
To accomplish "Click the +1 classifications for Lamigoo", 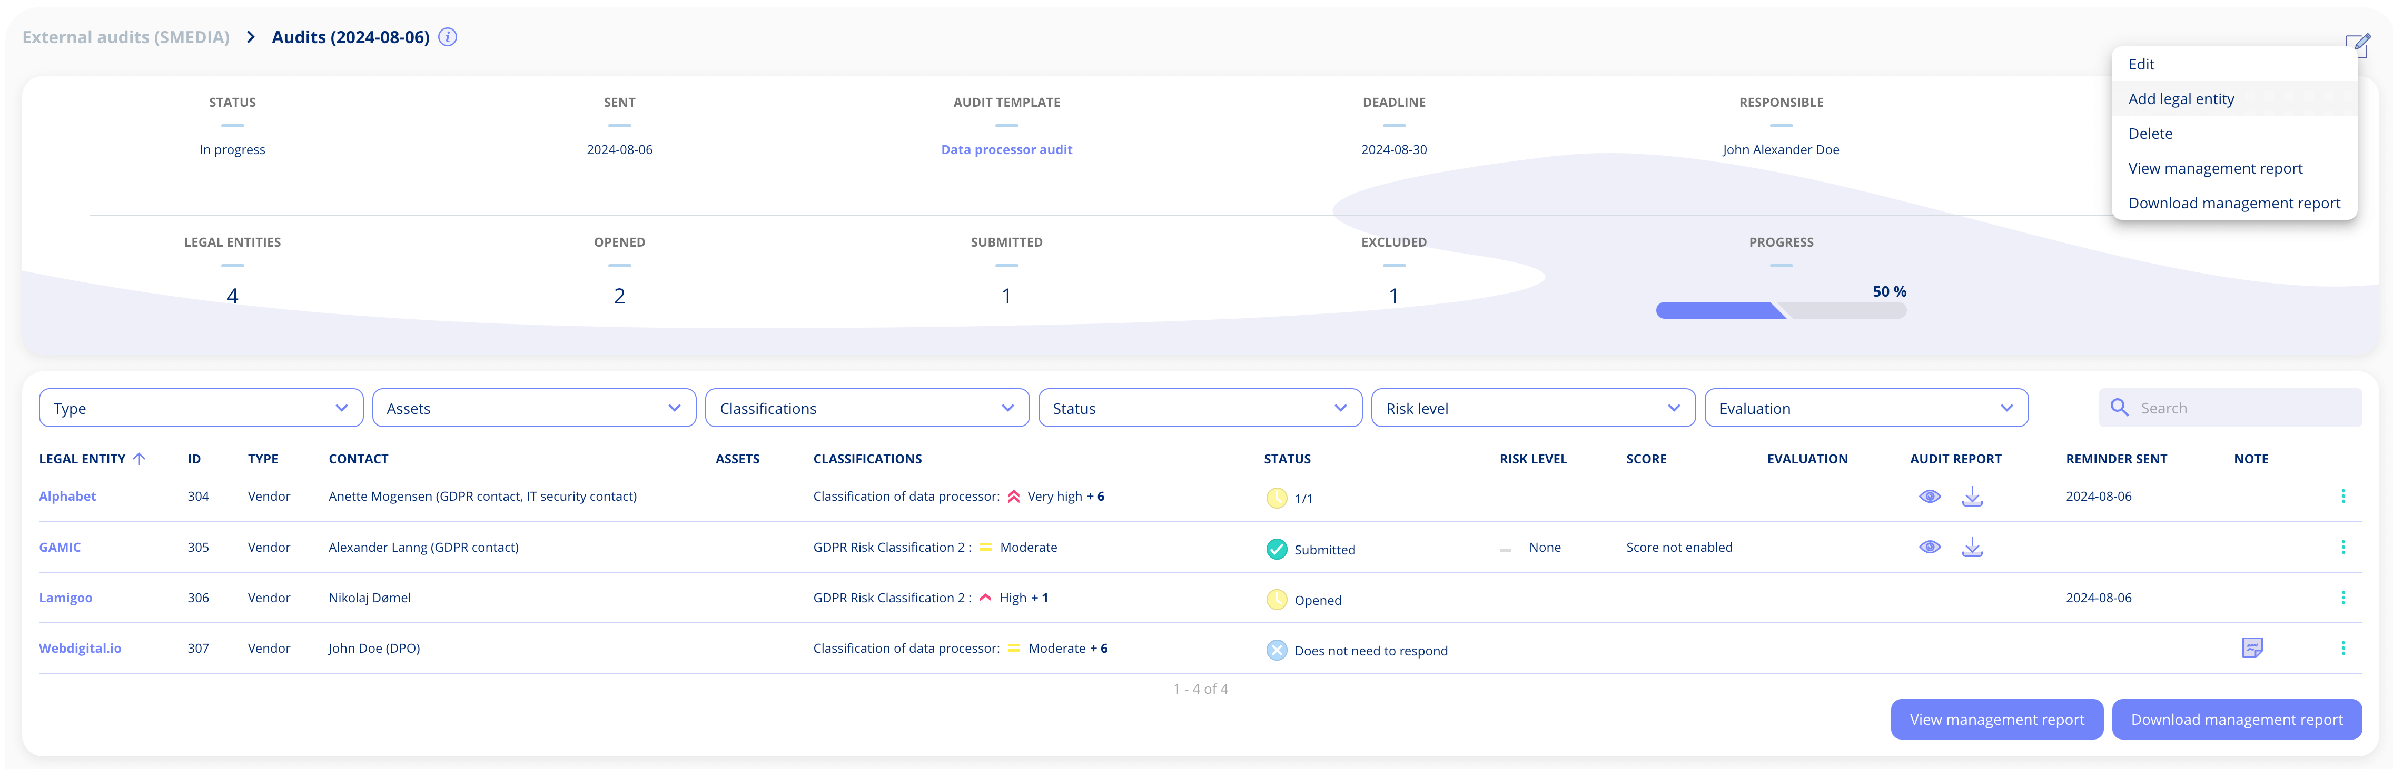I will 1040,598.
